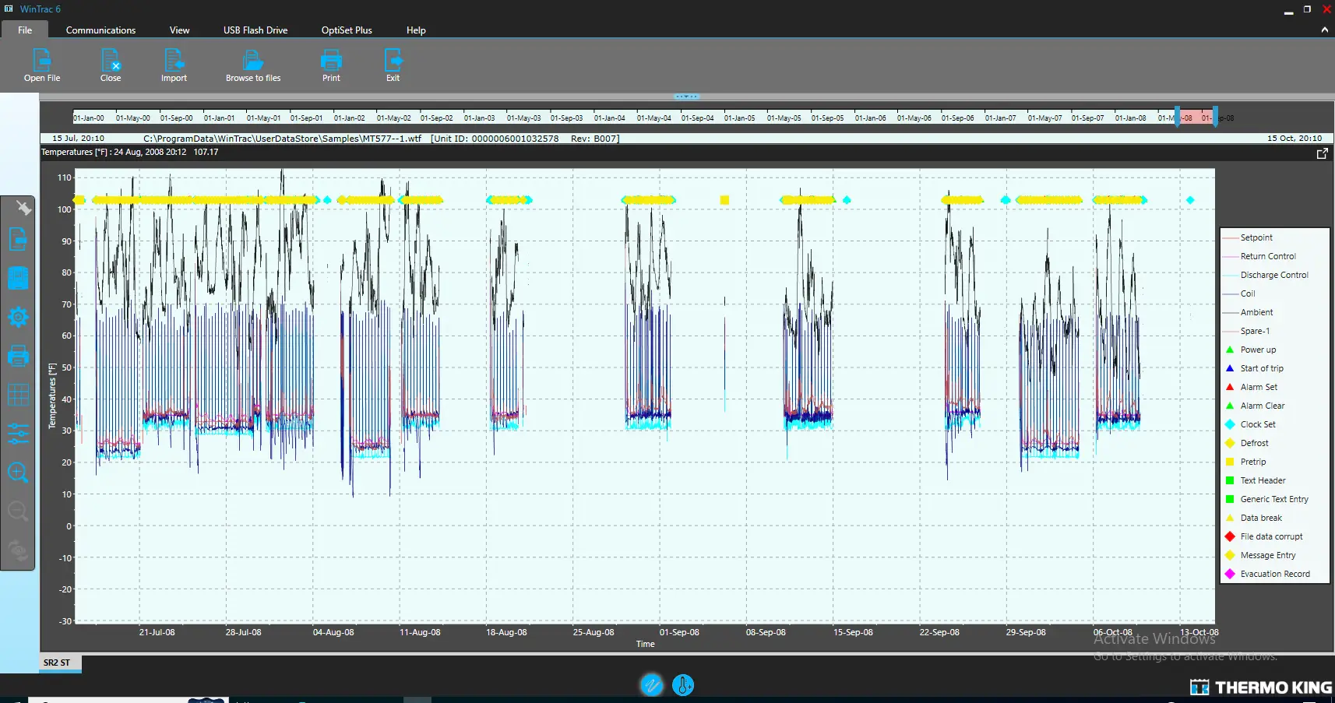
Task: Expand the Communications menu
Action: coord(100,30)
